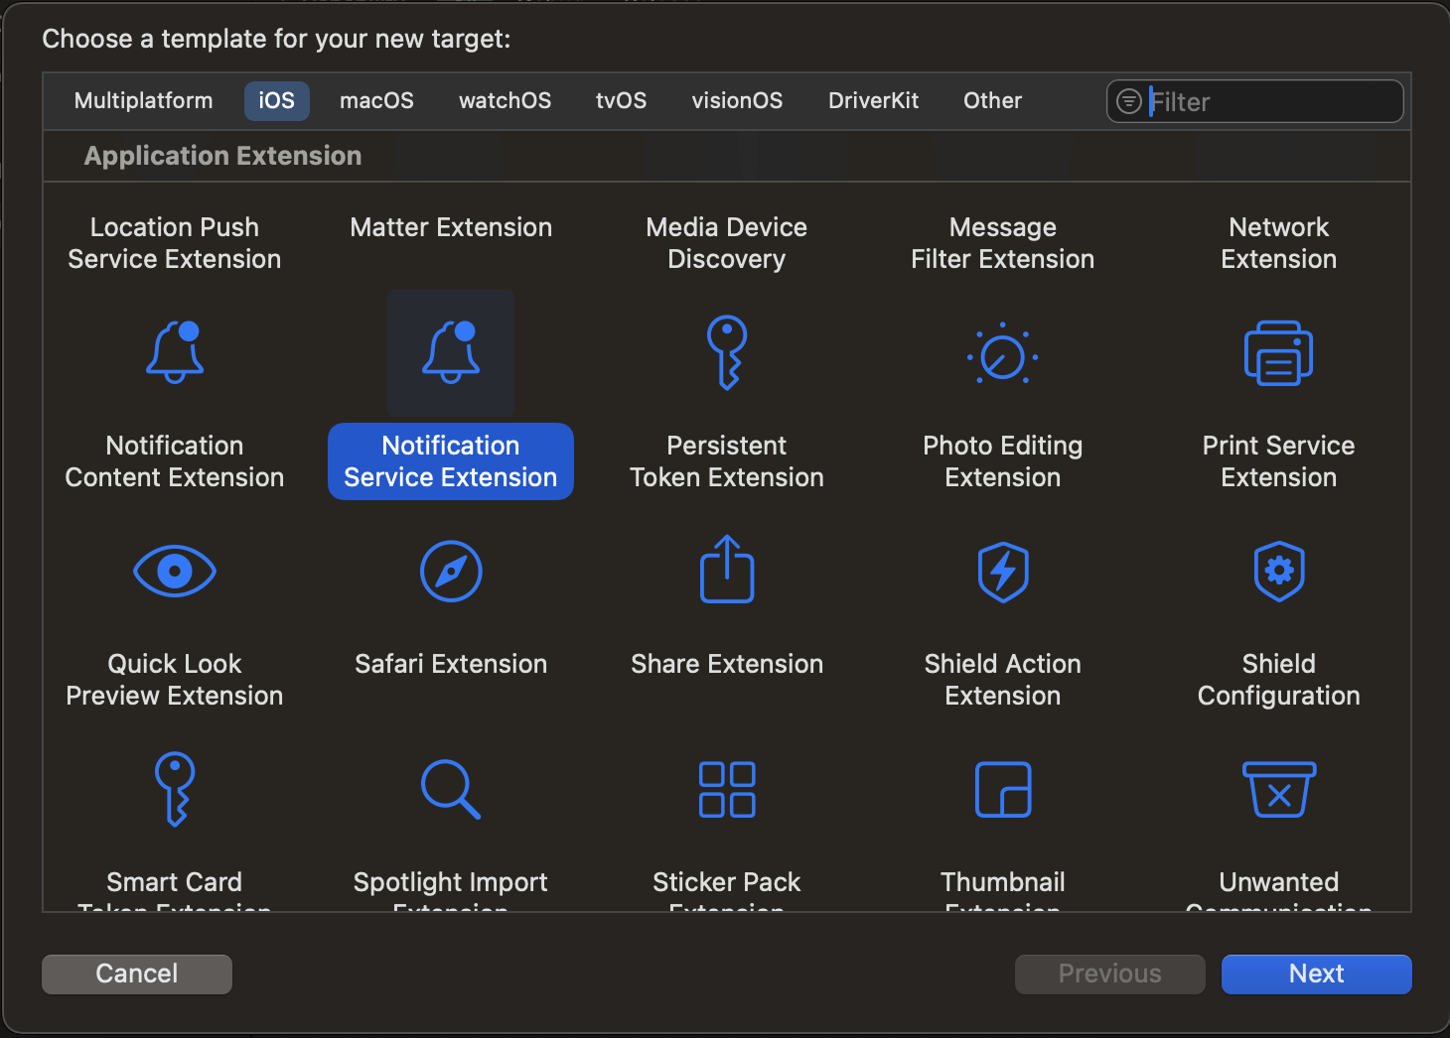This screenshot has height=1038, width=1450.
Task: Open the visionOS templates tab
Action: tap(737, 101)
